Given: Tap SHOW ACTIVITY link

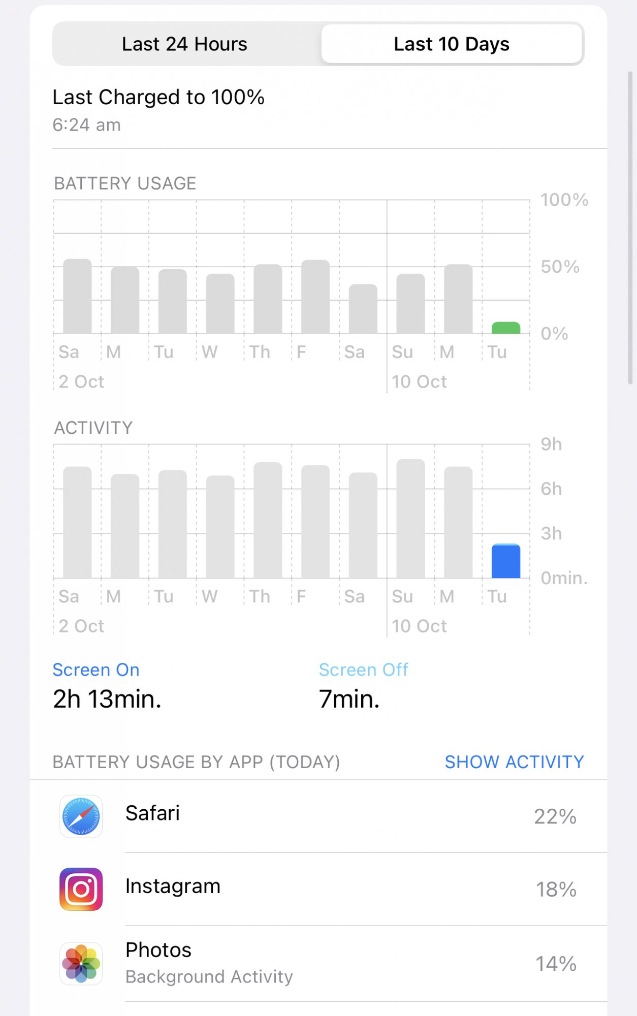Looking at the screenshot, I should 514,762.
